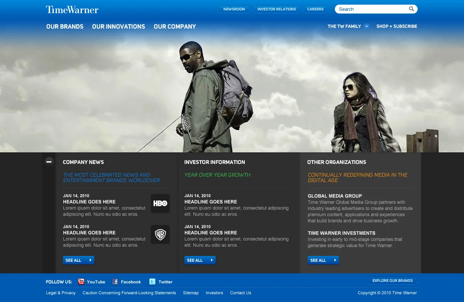The image size is (464, 302).
Task: Open the headline beside Warner Bros logo
Action: click(x=89, y=233)
